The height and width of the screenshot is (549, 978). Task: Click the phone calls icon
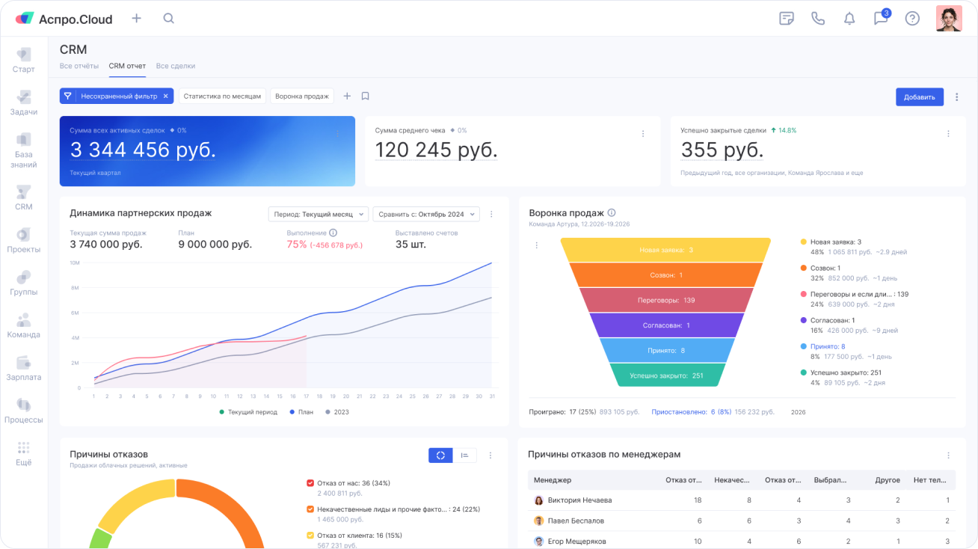[817, 19]
